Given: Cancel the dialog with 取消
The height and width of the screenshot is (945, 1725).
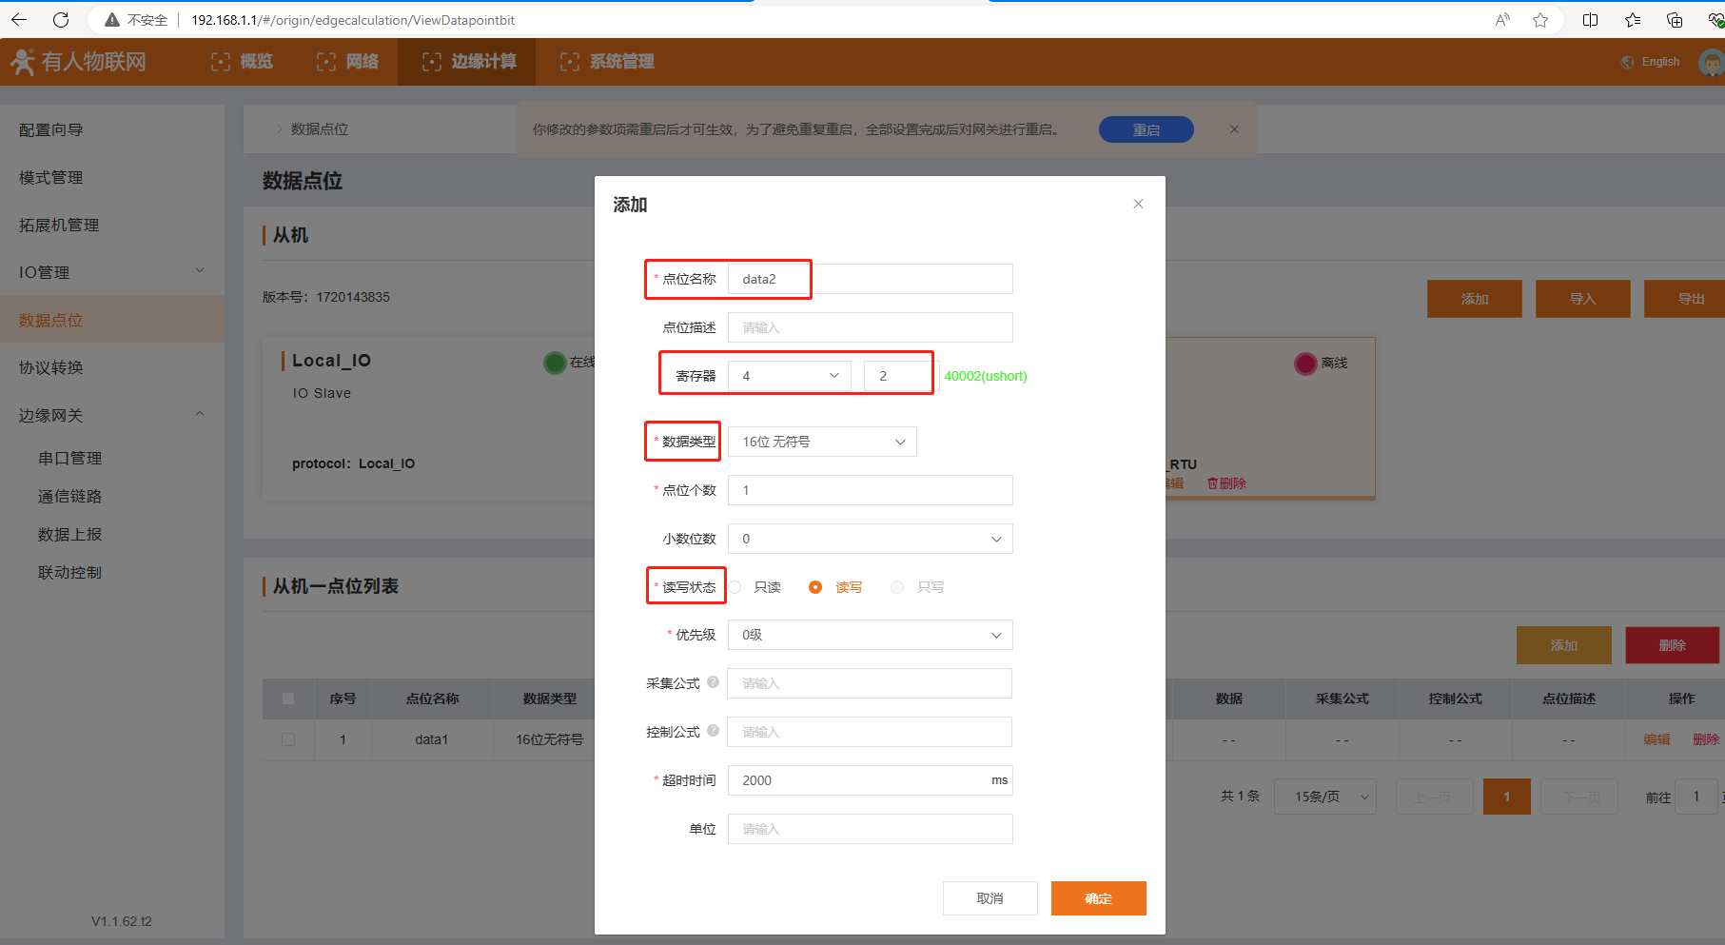Looking at the screenshot, I should coord(990,898).
